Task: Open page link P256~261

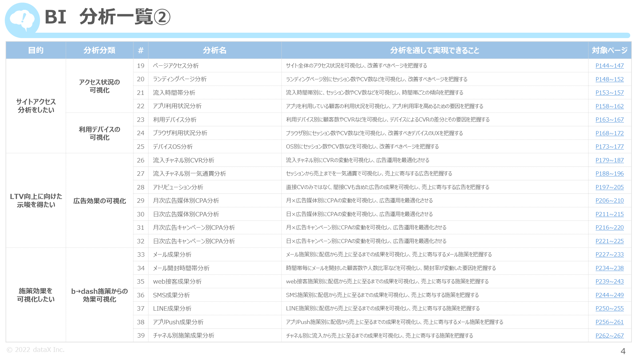Action: coord(610,322)
